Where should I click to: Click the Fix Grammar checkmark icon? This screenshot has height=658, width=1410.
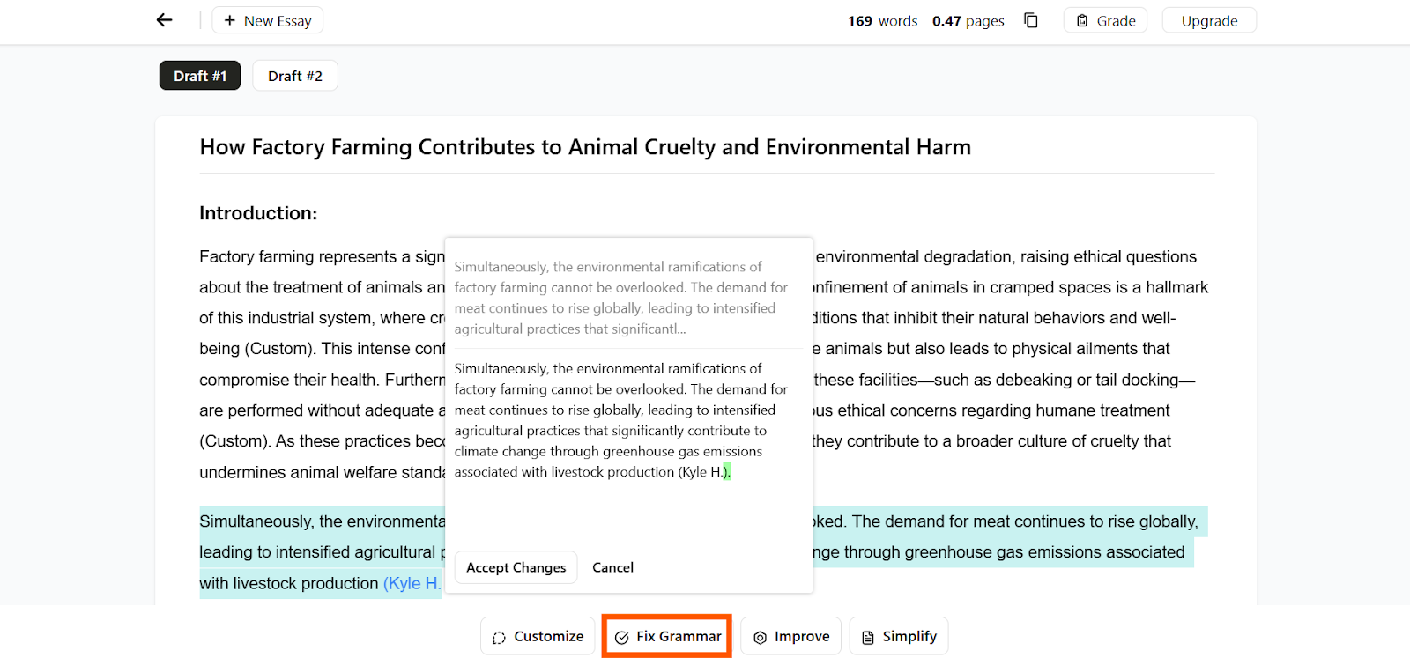coord(621,637)
